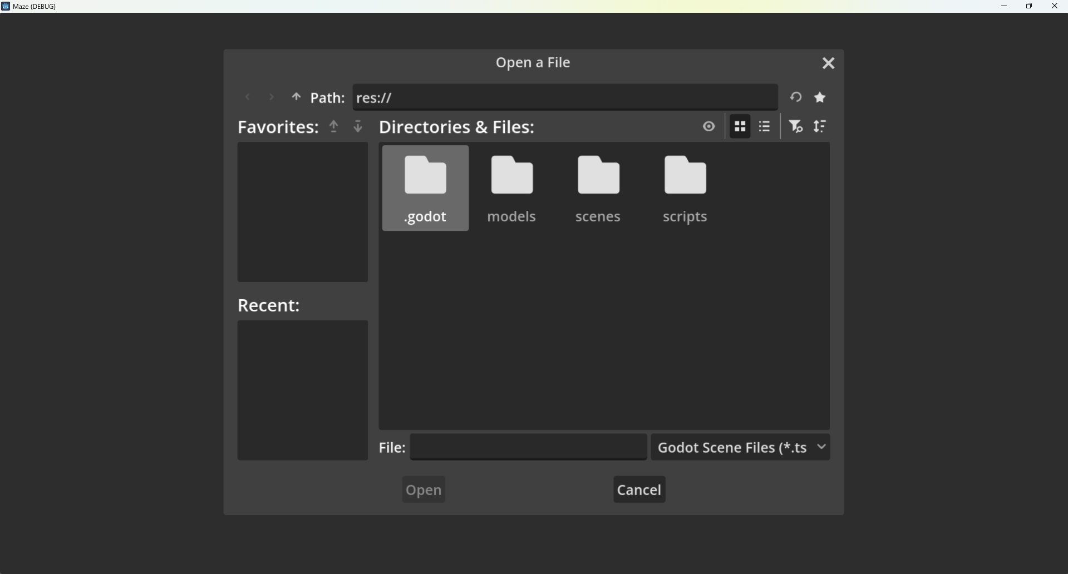Go to the previous folder with back arrow
1068x574 pixels.
coord(248,98)
